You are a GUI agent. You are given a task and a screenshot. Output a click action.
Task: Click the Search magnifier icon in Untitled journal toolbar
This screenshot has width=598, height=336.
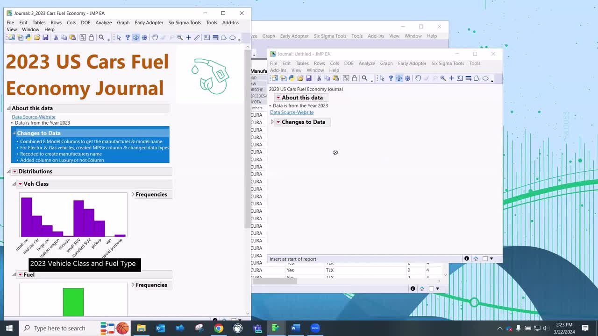[x=364, y=78]
